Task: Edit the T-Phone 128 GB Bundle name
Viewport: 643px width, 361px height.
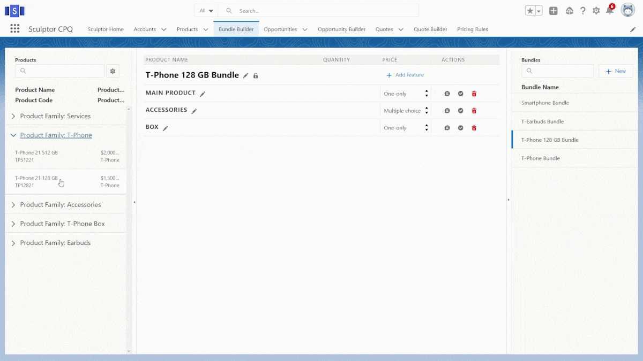Action: pos(246,76)
